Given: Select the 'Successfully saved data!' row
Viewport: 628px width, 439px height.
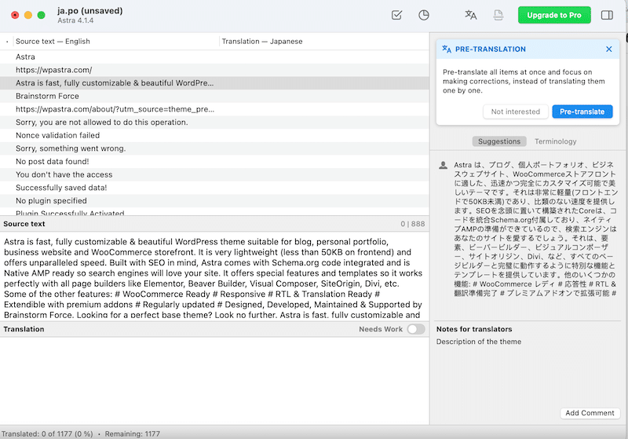Looking at the screenshot, I should pos(214,188).
